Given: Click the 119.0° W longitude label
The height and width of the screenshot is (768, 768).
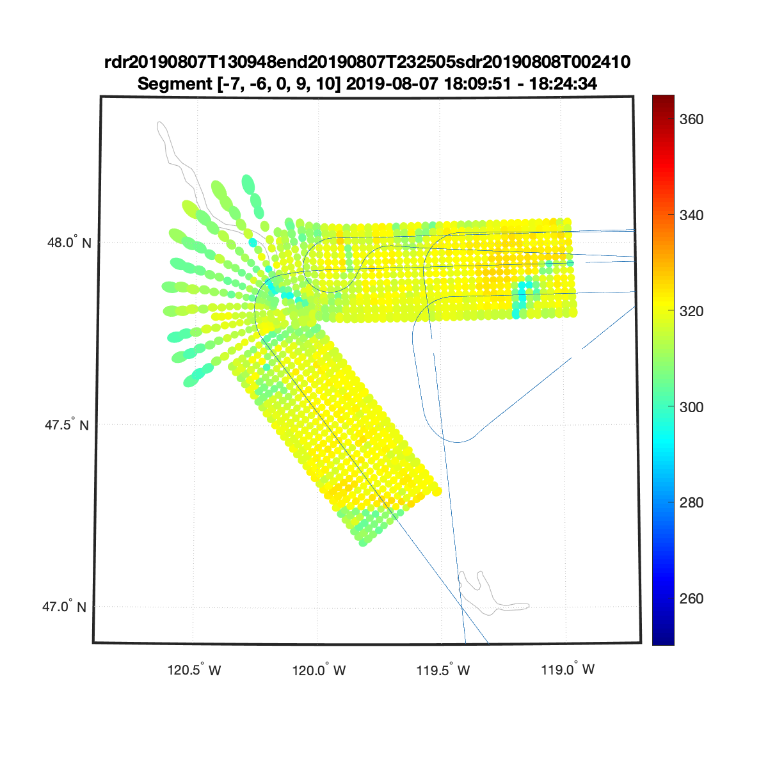Looking at the screenshot, I should [x=568, y=669].
